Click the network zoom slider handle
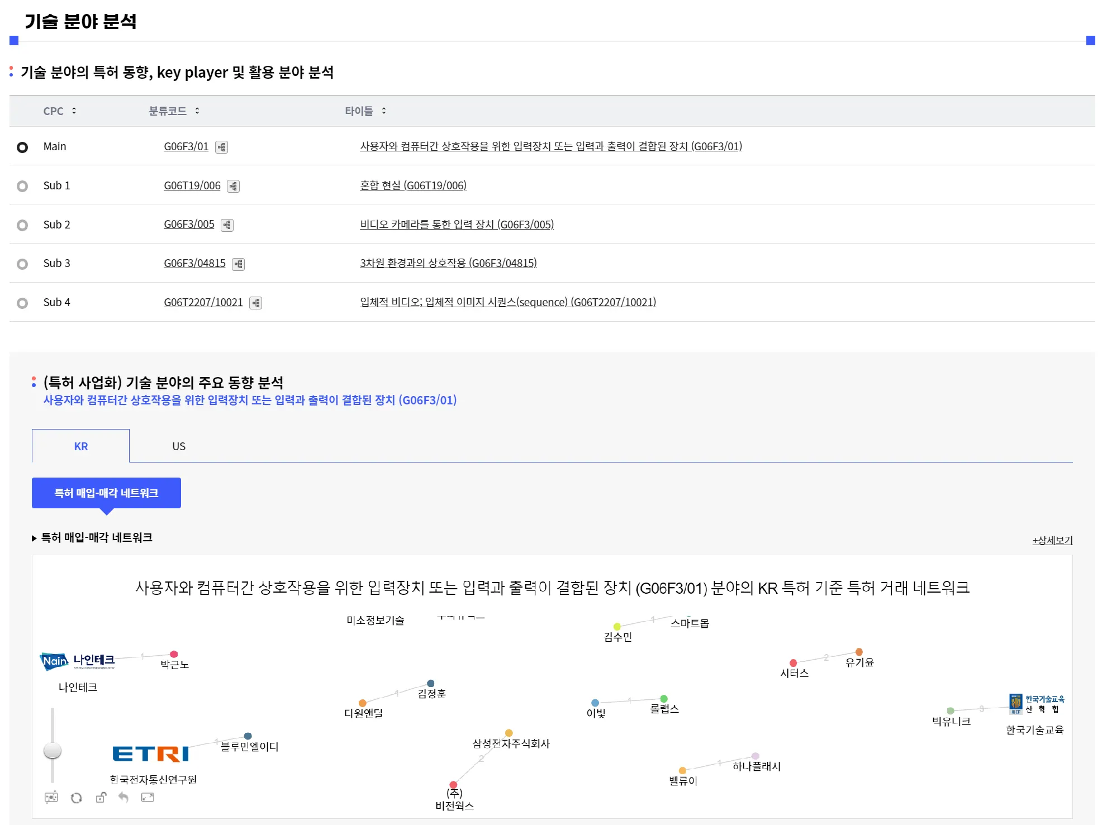This screenshot has width=1107, height=825. 53,750
